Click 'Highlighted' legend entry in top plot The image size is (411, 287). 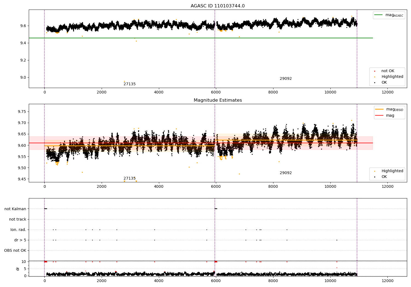[389, 77]
